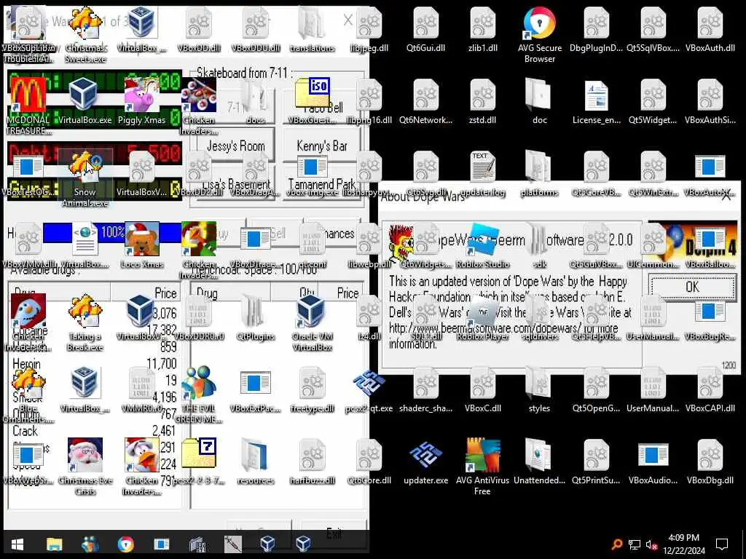Click the Exit button in Dope Wars
This screenshot has height=559, width=746.
pos(333,534)
